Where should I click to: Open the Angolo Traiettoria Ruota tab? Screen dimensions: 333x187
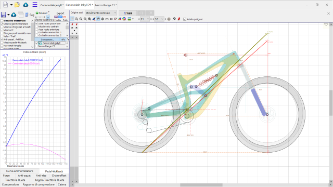[49, 180]
